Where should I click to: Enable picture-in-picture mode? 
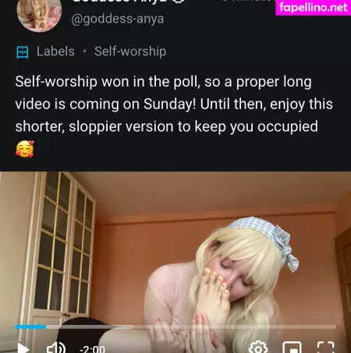292,348
